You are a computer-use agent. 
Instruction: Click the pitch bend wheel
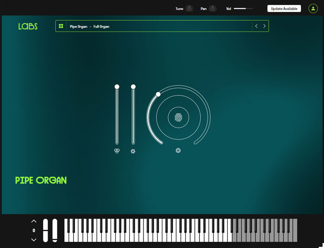[x=45, y=230]
